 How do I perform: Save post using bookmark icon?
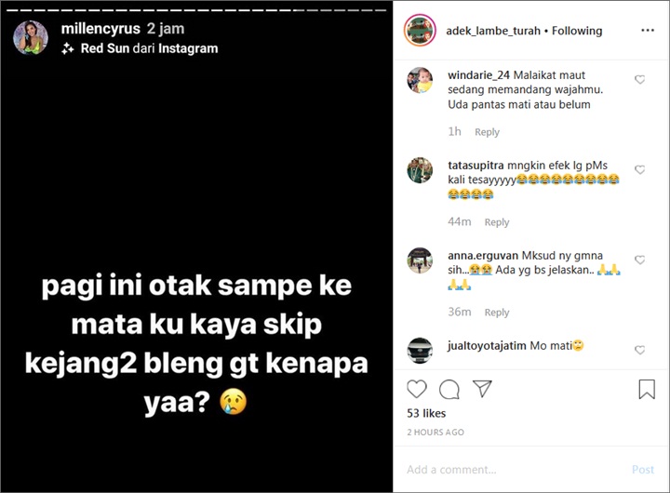coord(647,389)
